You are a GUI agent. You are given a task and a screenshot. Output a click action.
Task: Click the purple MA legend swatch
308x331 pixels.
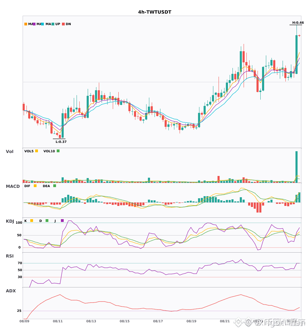pyautogui.click(x=34, y=24)
